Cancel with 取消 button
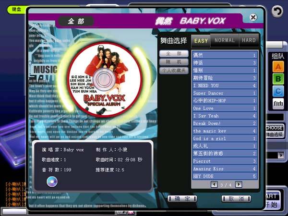Screen dimensions: 288x216 click(236, 199)
